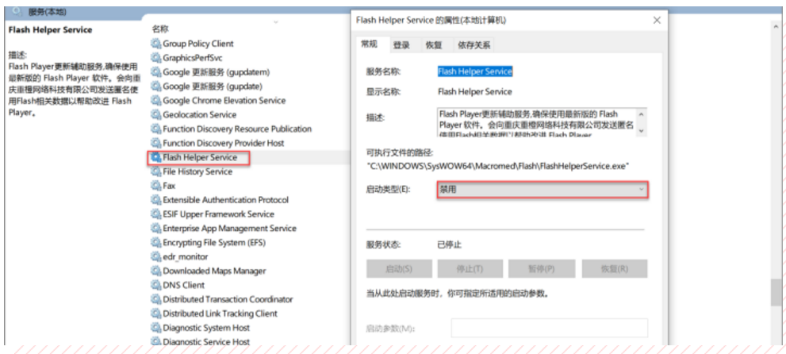Click the sort chevron above the 名称 column
This screenshot has height=354, width=786.
[275, 21]
